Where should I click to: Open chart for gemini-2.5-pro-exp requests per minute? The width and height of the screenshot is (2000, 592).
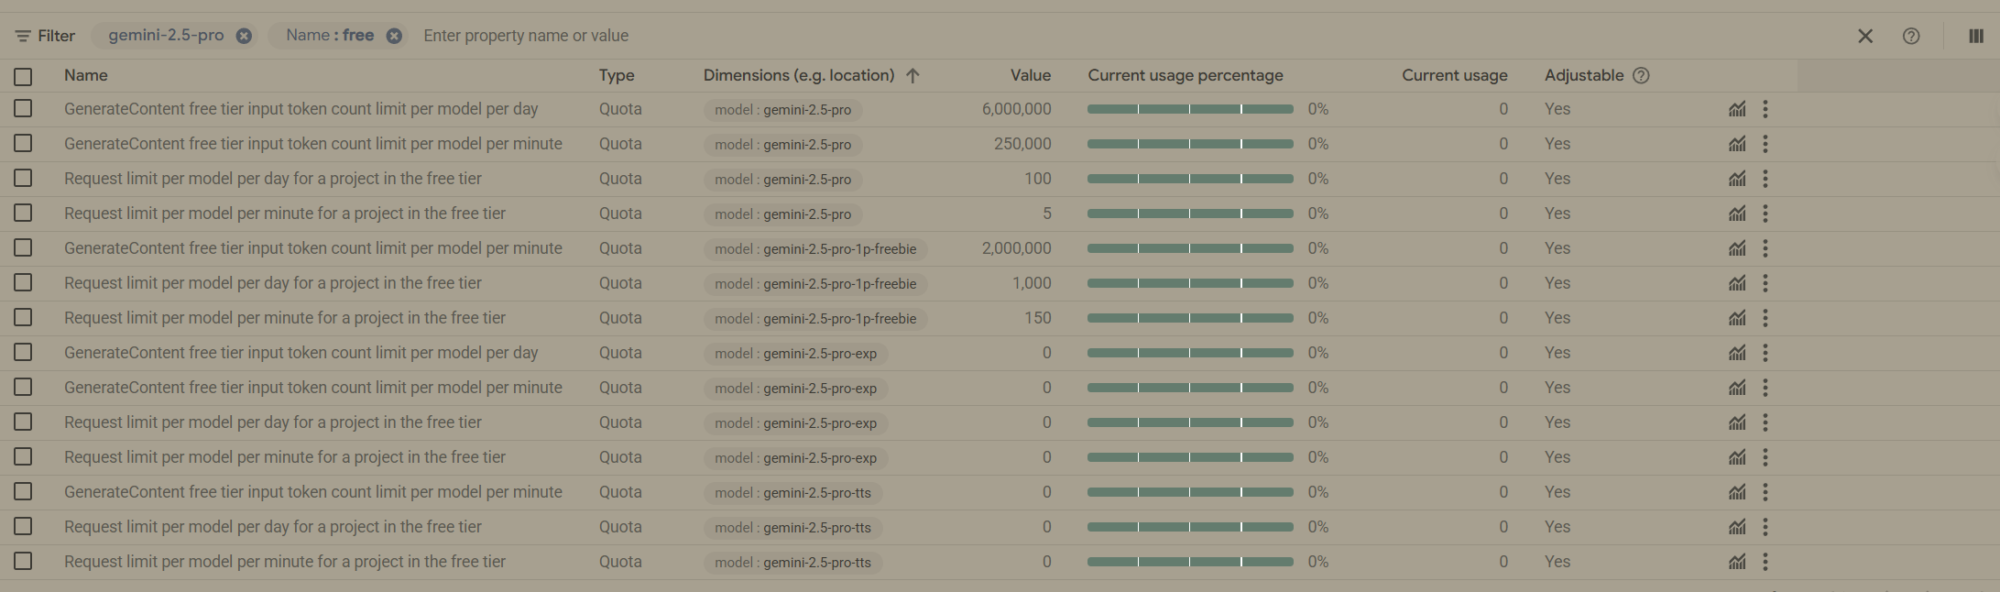click(x=1737, y=457)
